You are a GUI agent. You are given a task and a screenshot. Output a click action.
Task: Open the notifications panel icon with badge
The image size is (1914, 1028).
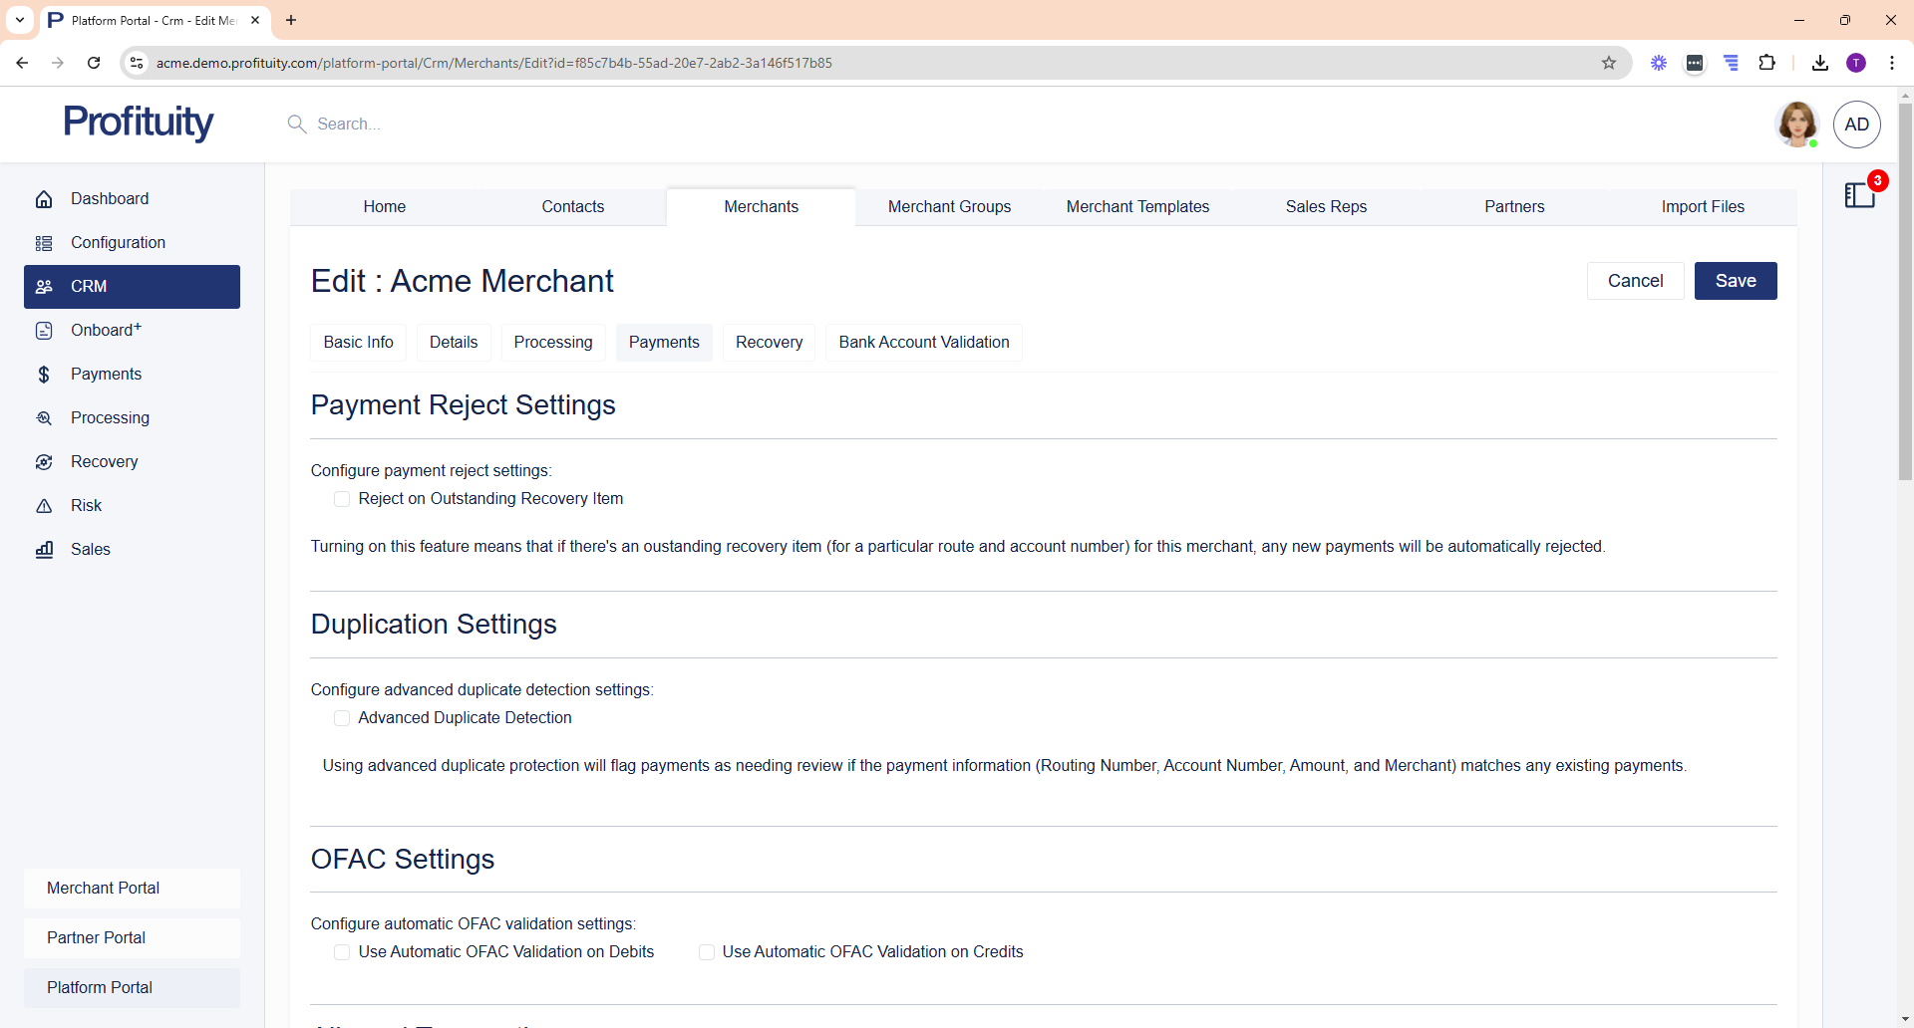pos(1859,195)
